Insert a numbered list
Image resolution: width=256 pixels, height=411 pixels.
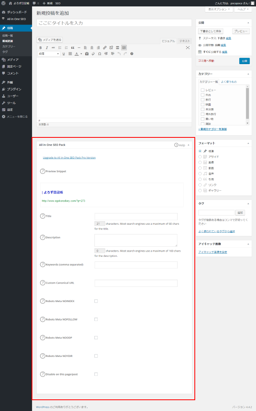(x=66, y=48)
